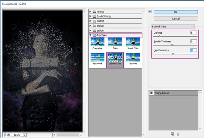
Task: Open the 12.5% zoom level dropdown
Action: [24, 135]
